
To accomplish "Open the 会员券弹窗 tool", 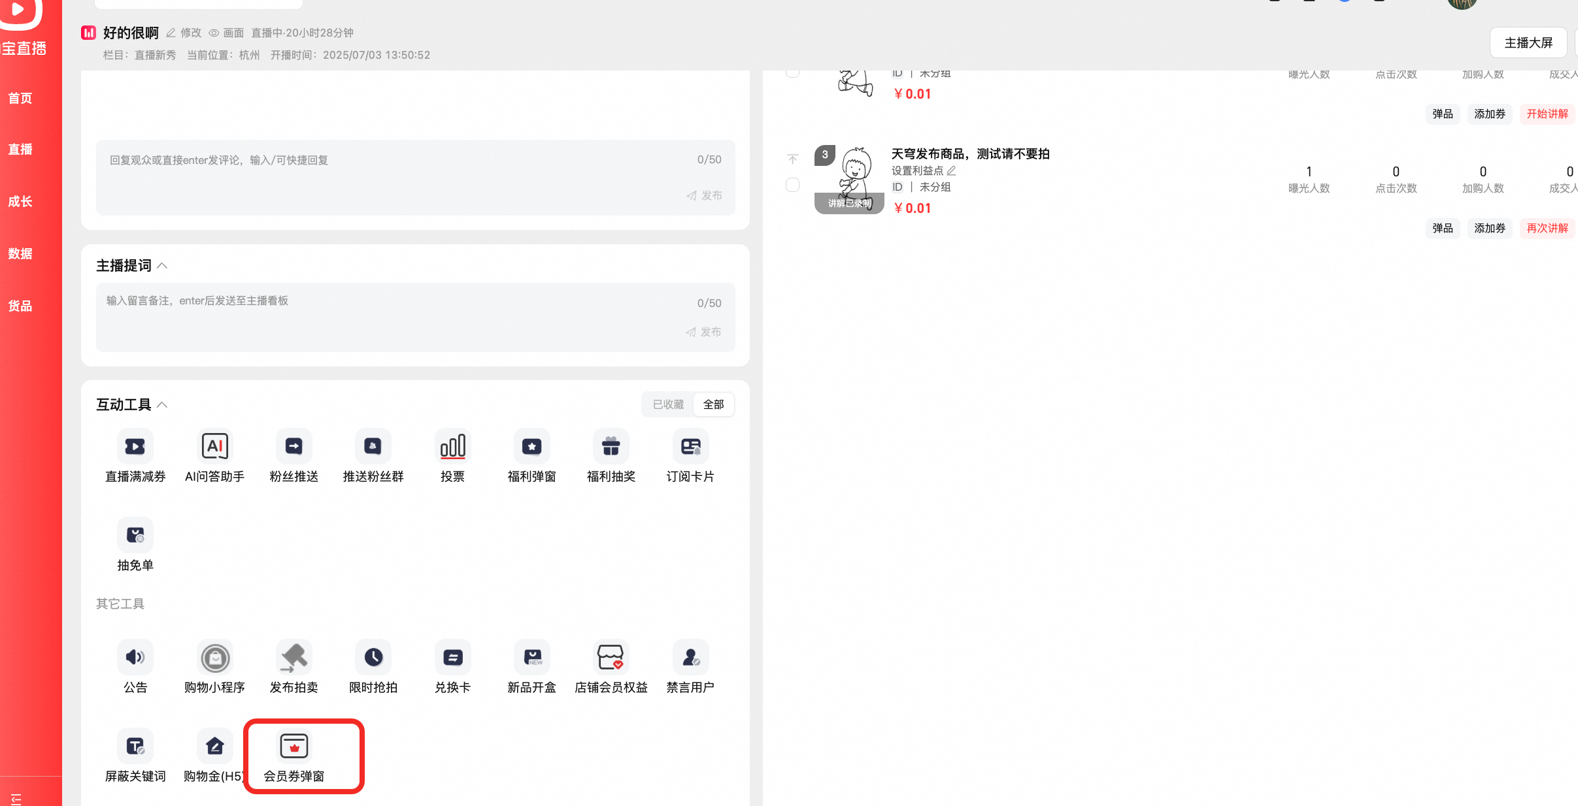I will 294,756.
